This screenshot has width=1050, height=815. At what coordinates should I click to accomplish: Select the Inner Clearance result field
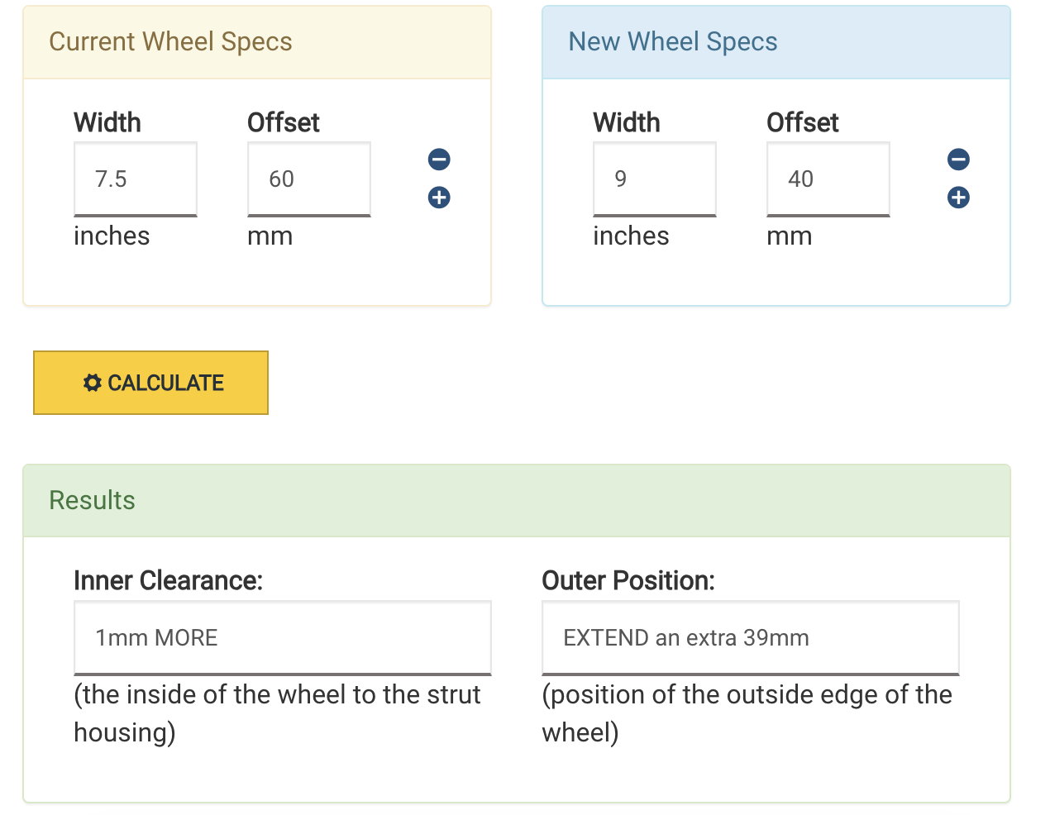(283, 638)
